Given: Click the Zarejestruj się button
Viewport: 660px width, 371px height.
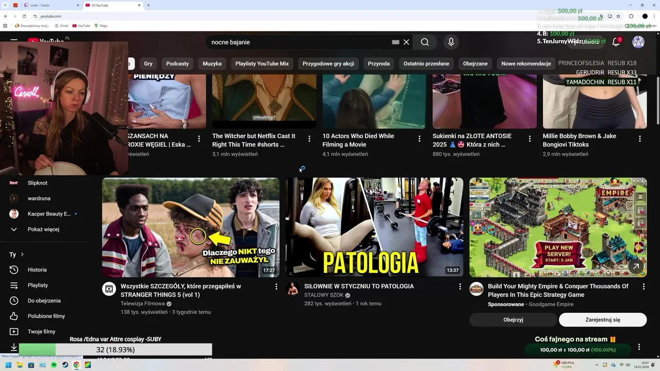Looking at the screenshot, I should pos(603,319).
